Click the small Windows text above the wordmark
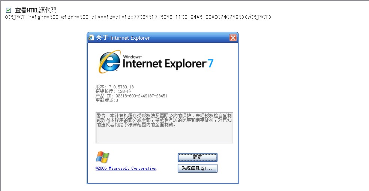This screenshot has height=191, width=369. [132, 57]
